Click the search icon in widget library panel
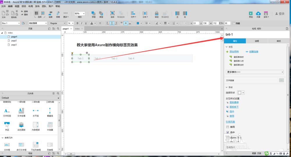291x157 pixels. [58, 93]
